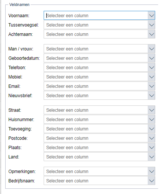Expand the Bedrijfsnaam dropdown chevron
Viewport: 160px width, 194px height.
151,181
